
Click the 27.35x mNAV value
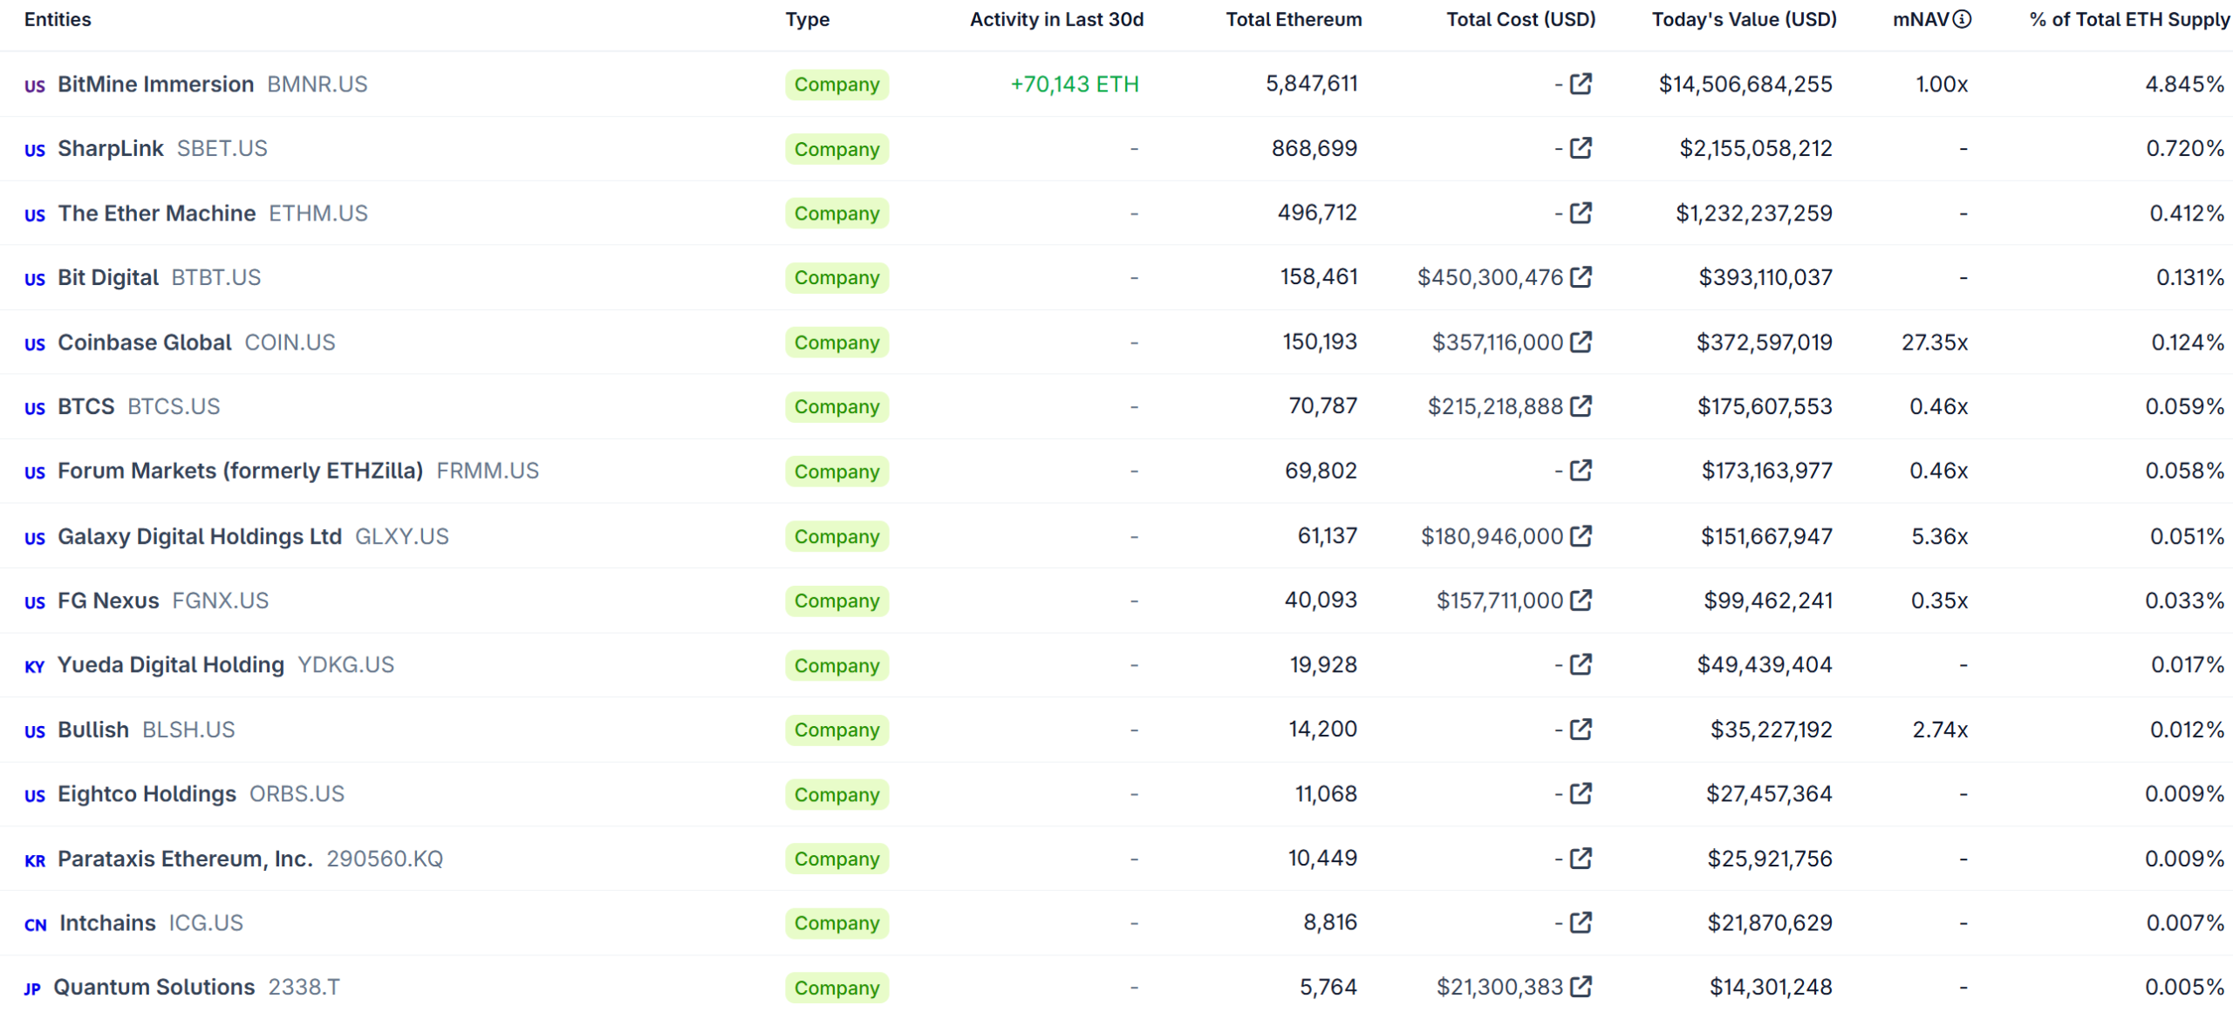(1935, 342)
